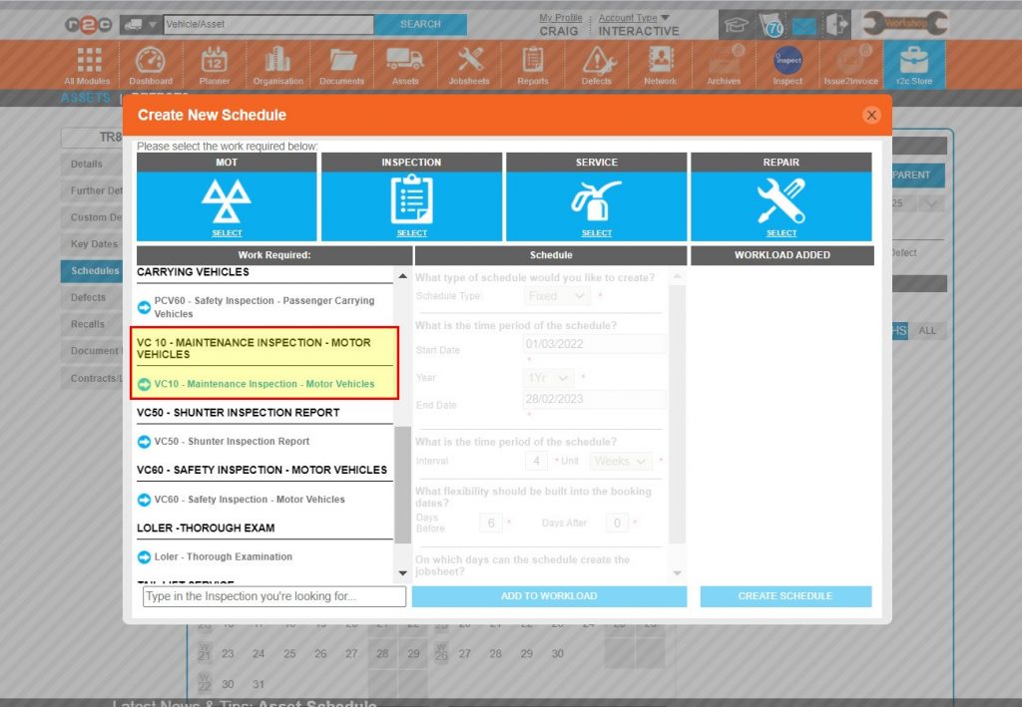Open the r2c Store
The width and height of the screenshot is (1022, 707).
tap(914, 63)
